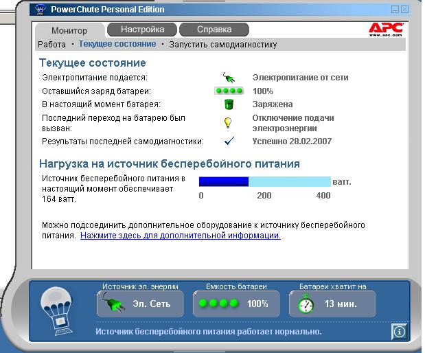Click 'Оставшийся заряд батареи:' label
Image resolution: width=425 pixels, height=353 pixels.
pyautogui.click(x=97, y=91)
